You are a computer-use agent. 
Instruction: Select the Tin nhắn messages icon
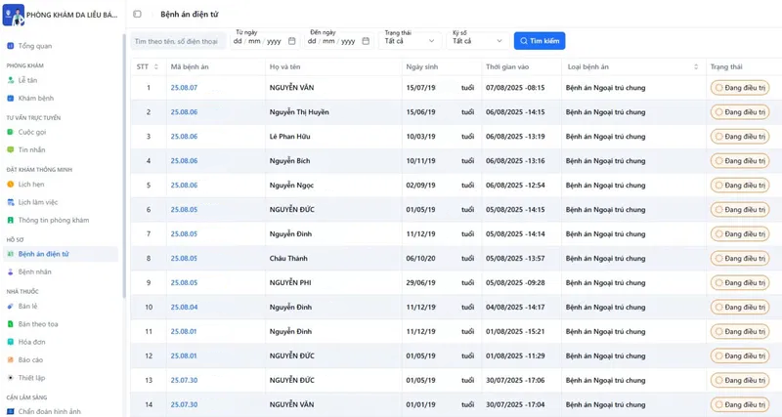[x=11, y=150]
